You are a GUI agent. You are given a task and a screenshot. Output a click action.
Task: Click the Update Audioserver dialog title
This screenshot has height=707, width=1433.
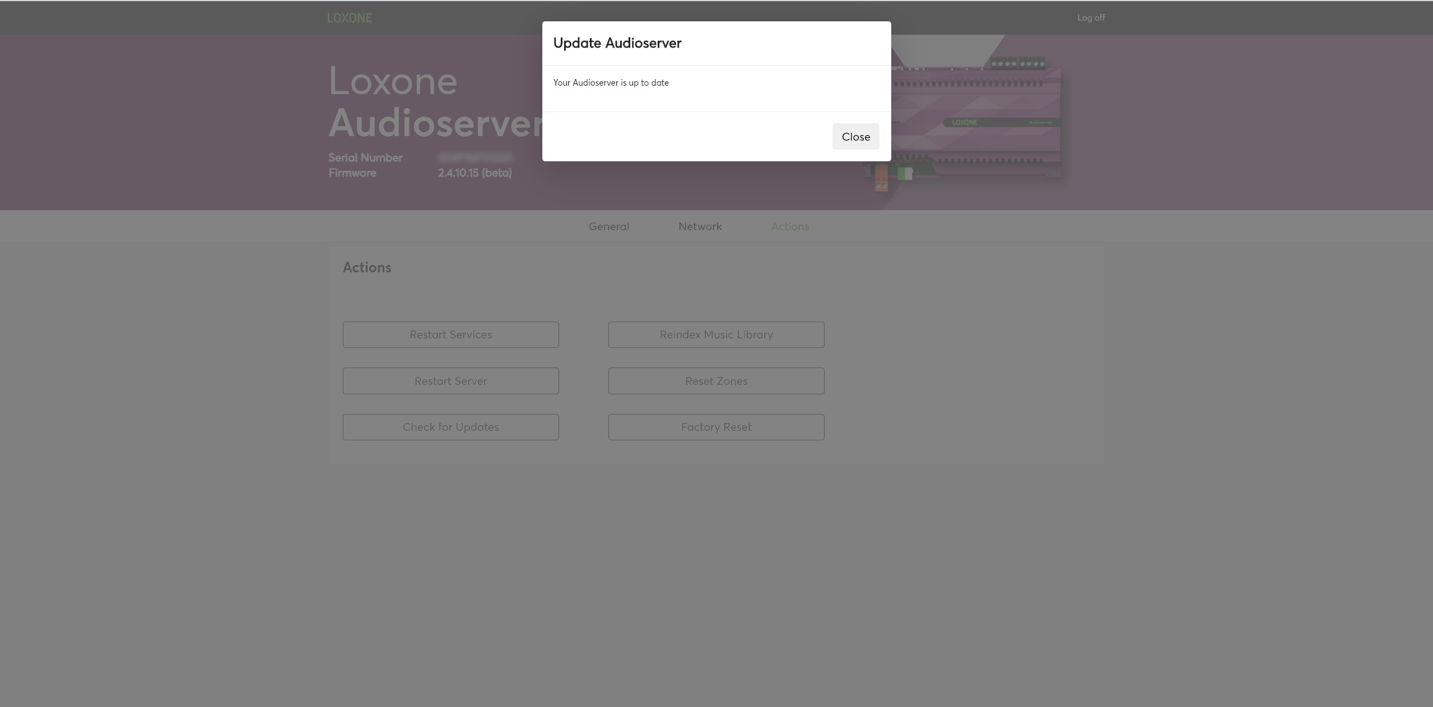pos(617,43)
